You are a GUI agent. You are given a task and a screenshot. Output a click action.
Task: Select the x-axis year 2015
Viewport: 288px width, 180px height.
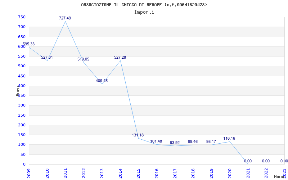tap(139, 173)
